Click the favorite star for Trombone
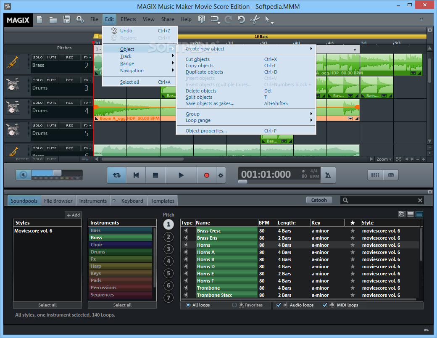The width and height of the screenshot is (437, 338). (353, 288)
